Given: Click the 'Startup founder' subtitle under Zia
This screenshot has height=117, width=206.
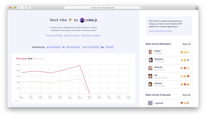Looking at the screenshot, I should [x=161, y=78].
